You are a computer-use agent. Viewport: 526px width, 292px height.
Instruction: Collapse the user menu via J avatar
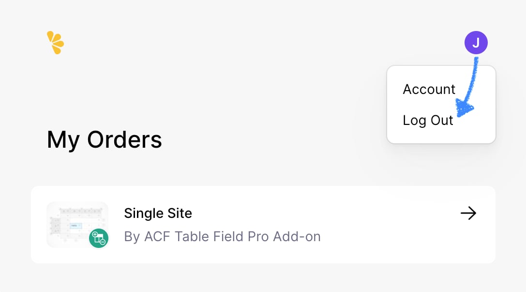coord(476,43)
